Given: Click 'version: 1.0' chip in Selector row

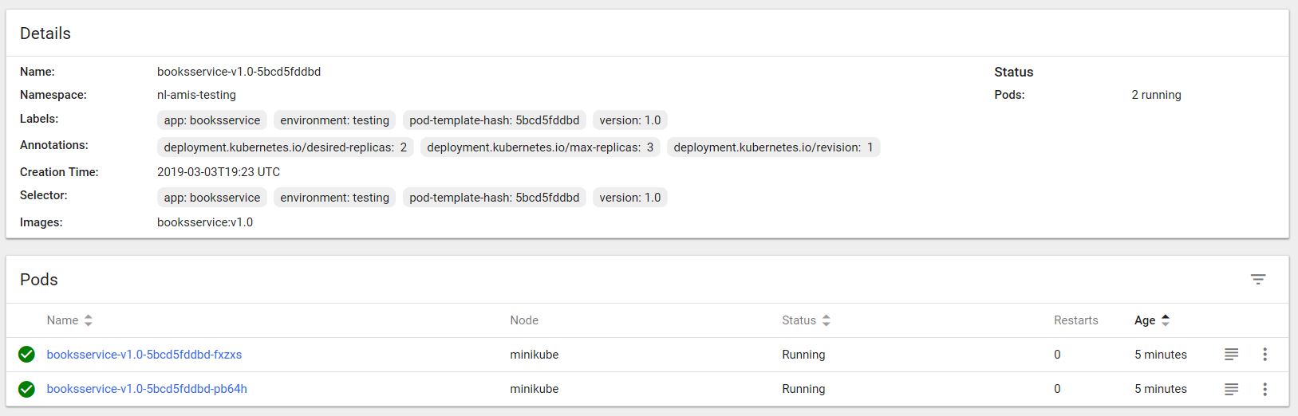Looking at the screenshot, I should (629, 198).
